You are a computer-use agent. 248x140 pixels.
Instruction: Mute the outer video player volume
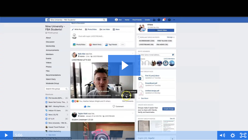(222, 135)
